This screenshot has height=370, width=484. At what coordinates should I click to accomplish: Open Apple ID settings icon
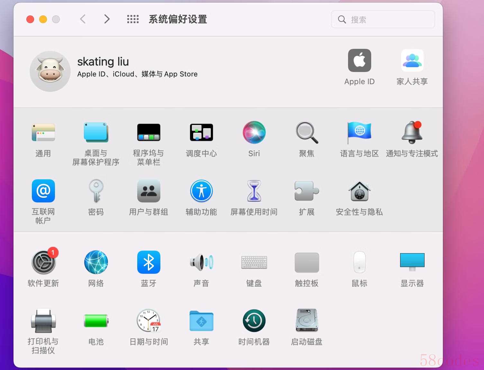(359, 60)
